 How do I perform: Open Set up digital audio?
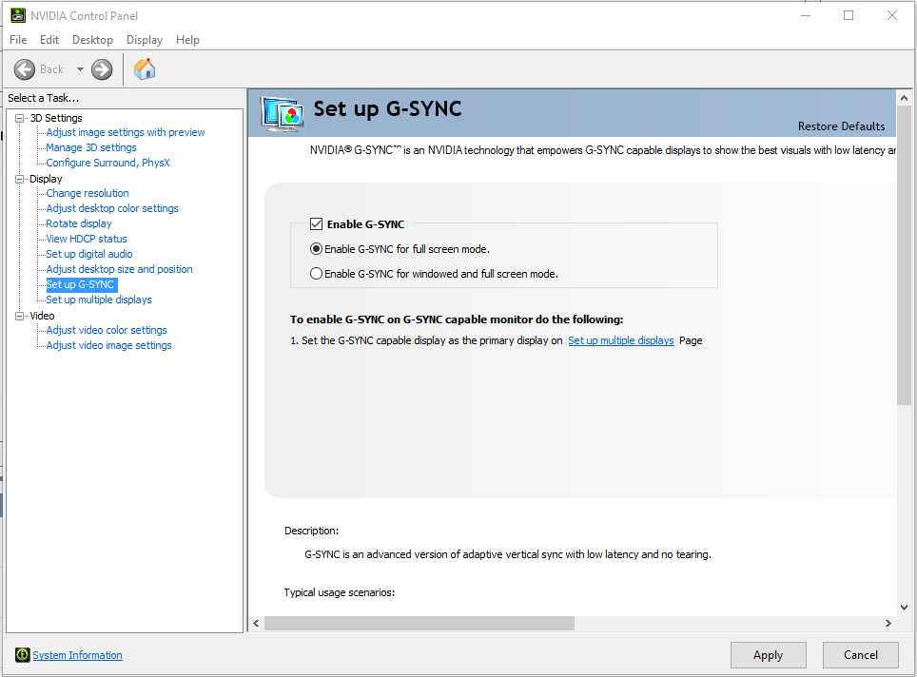click(x=89, y=254)
